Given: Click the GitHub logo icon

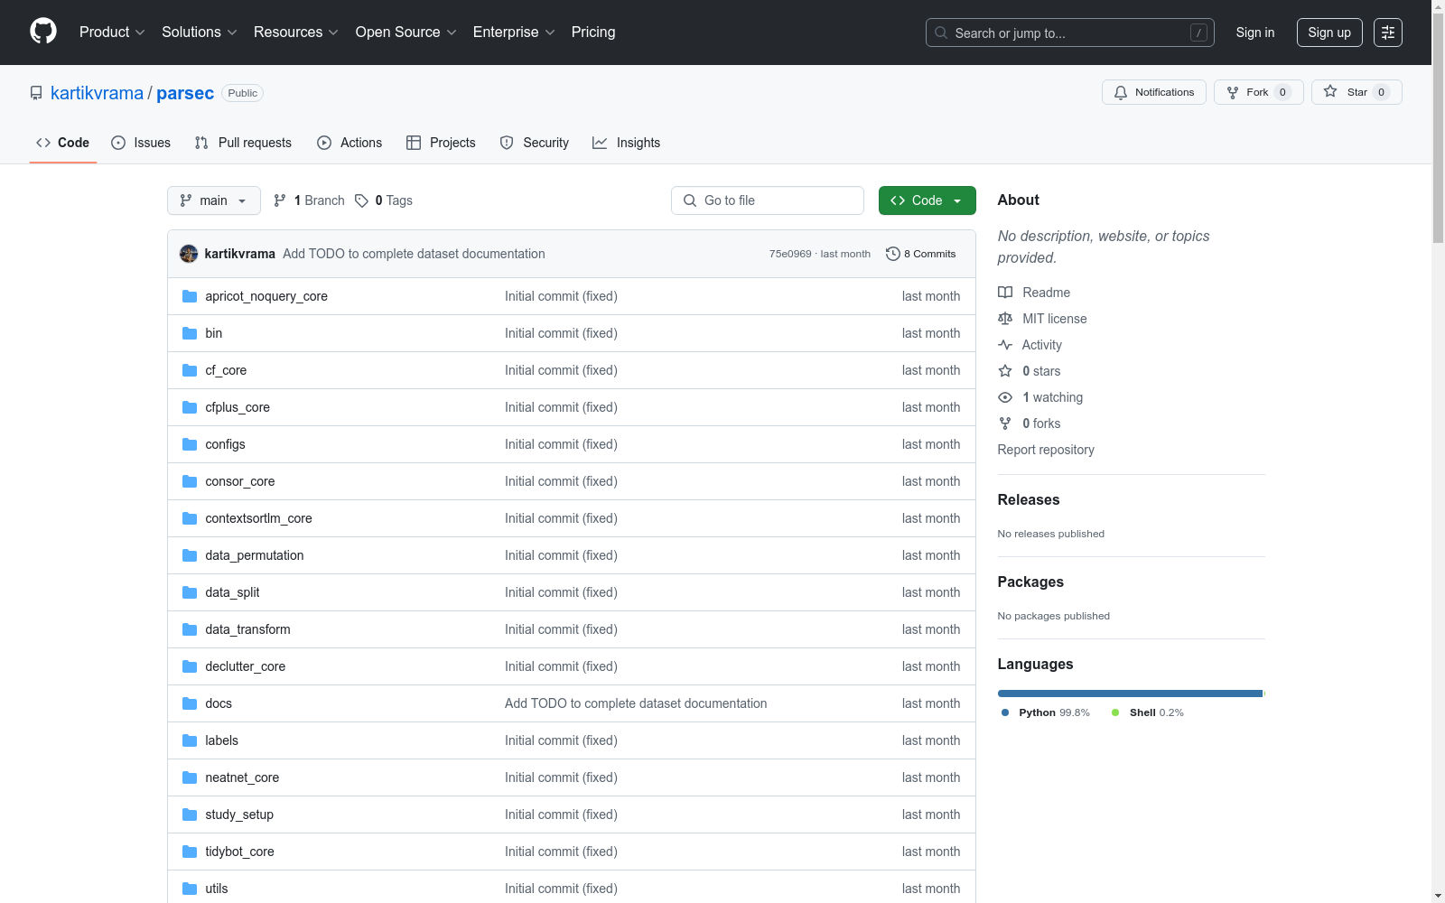Looking at the screenshot, I should pyautogui.click(x=43, y=32).
